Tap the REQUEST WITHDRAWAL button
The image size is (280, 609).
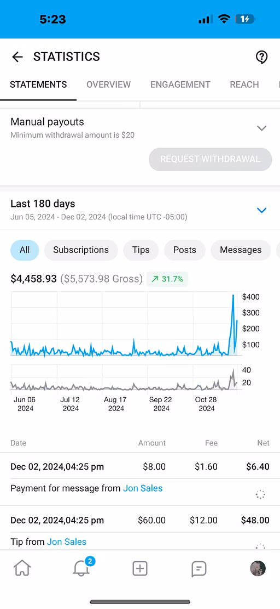click(211, 159)
